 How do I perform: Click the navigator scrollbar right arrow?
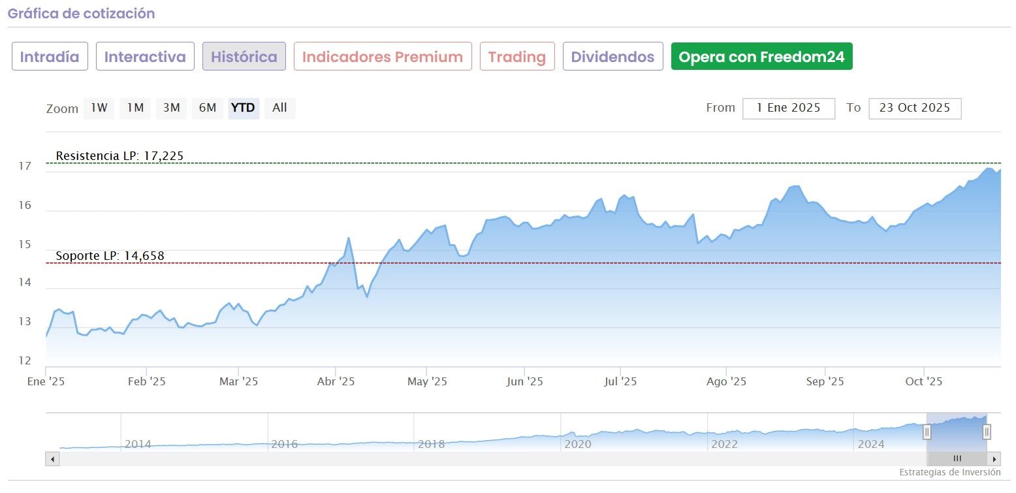[994, 459]
